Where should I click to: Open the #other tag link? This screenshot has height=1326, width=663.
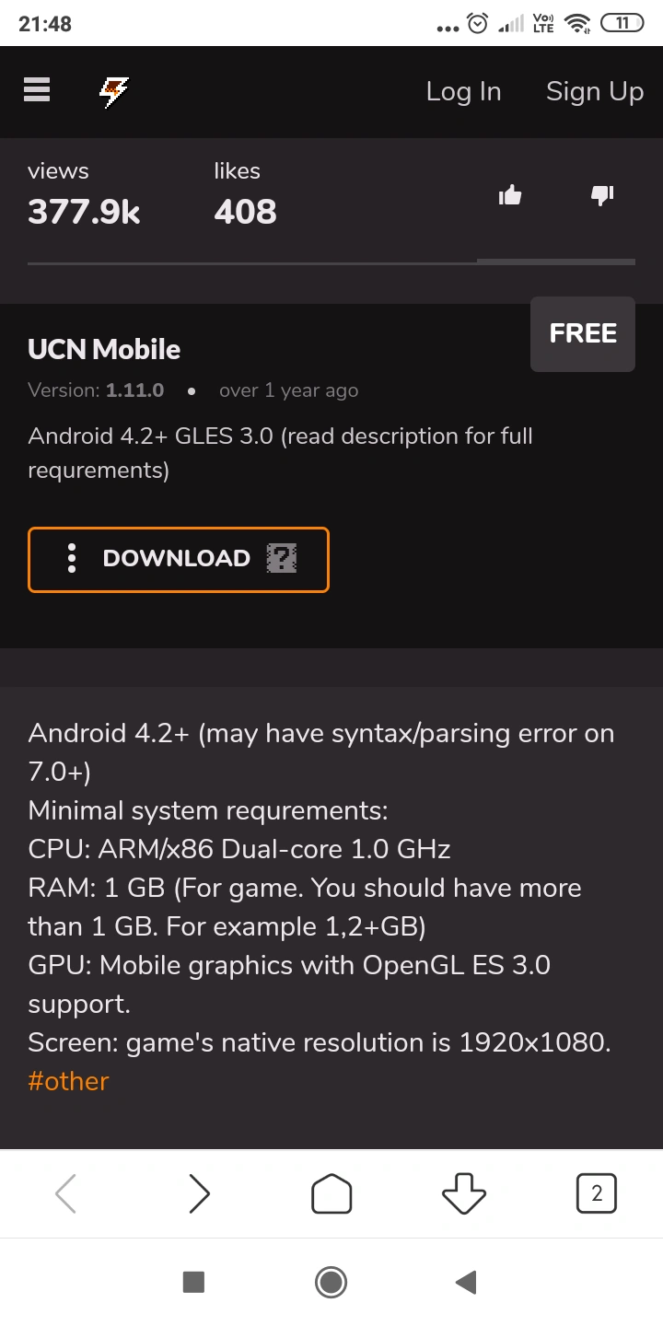(67, 1080)
